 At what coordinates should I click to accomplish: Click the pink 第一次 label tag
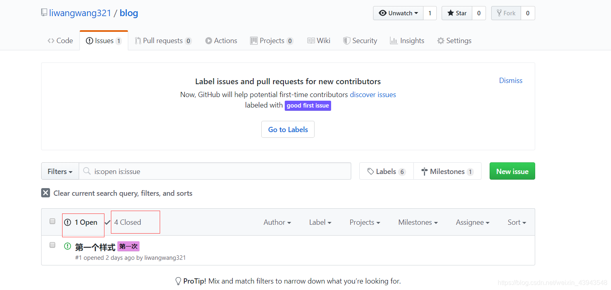click(128, 246)
